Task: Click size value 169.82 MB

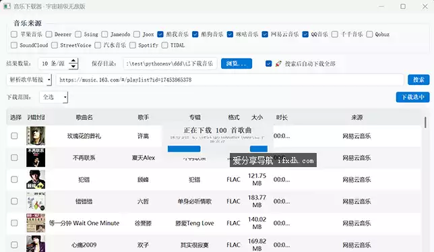Action: click(257, 245)
